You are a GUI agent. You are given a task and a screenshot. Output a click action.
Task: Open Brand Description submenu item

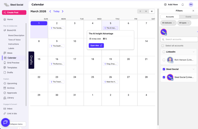coord(16,36)
